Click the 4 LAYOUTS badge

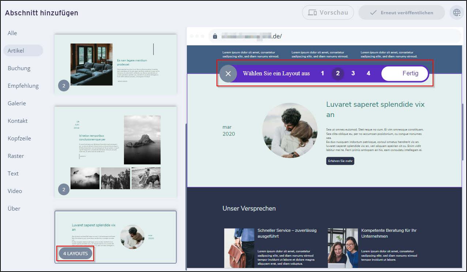[75, 253]
